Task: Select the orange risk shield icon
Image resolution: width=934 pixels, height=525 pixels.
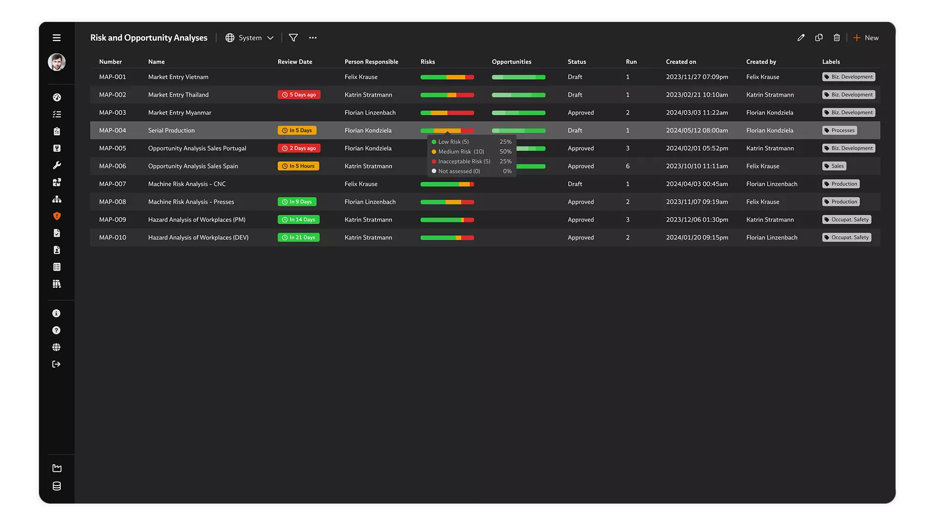Action: click(57, 216)
